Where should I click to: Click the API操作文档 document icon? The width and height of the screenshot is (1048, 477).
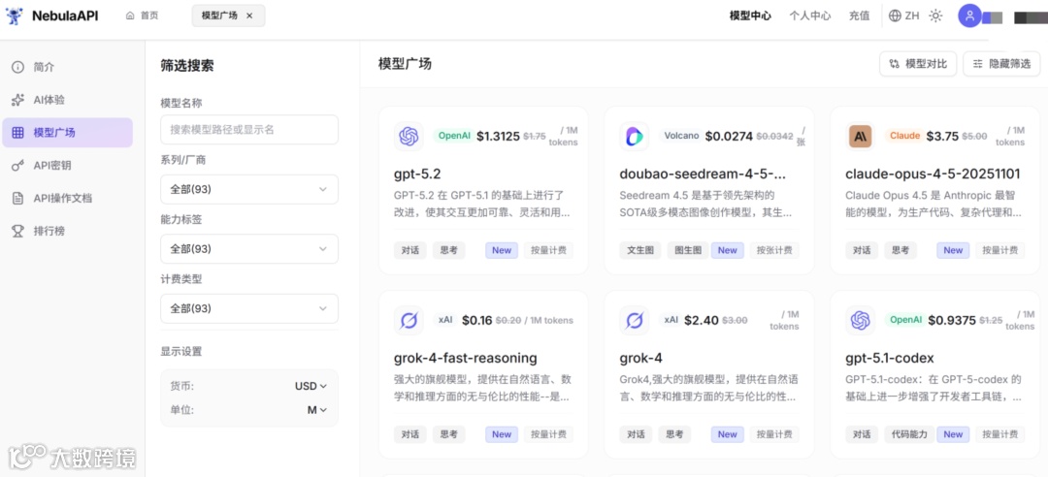point(18,198)
